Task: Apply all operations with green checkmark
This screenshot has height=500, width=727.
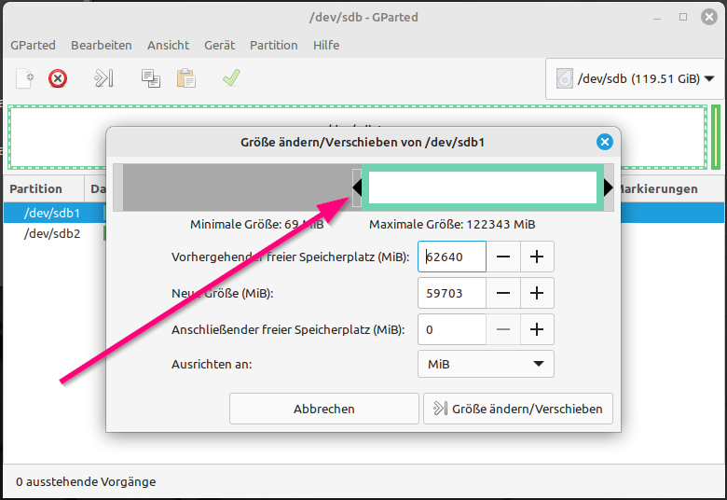Action: tap(231, 78)
